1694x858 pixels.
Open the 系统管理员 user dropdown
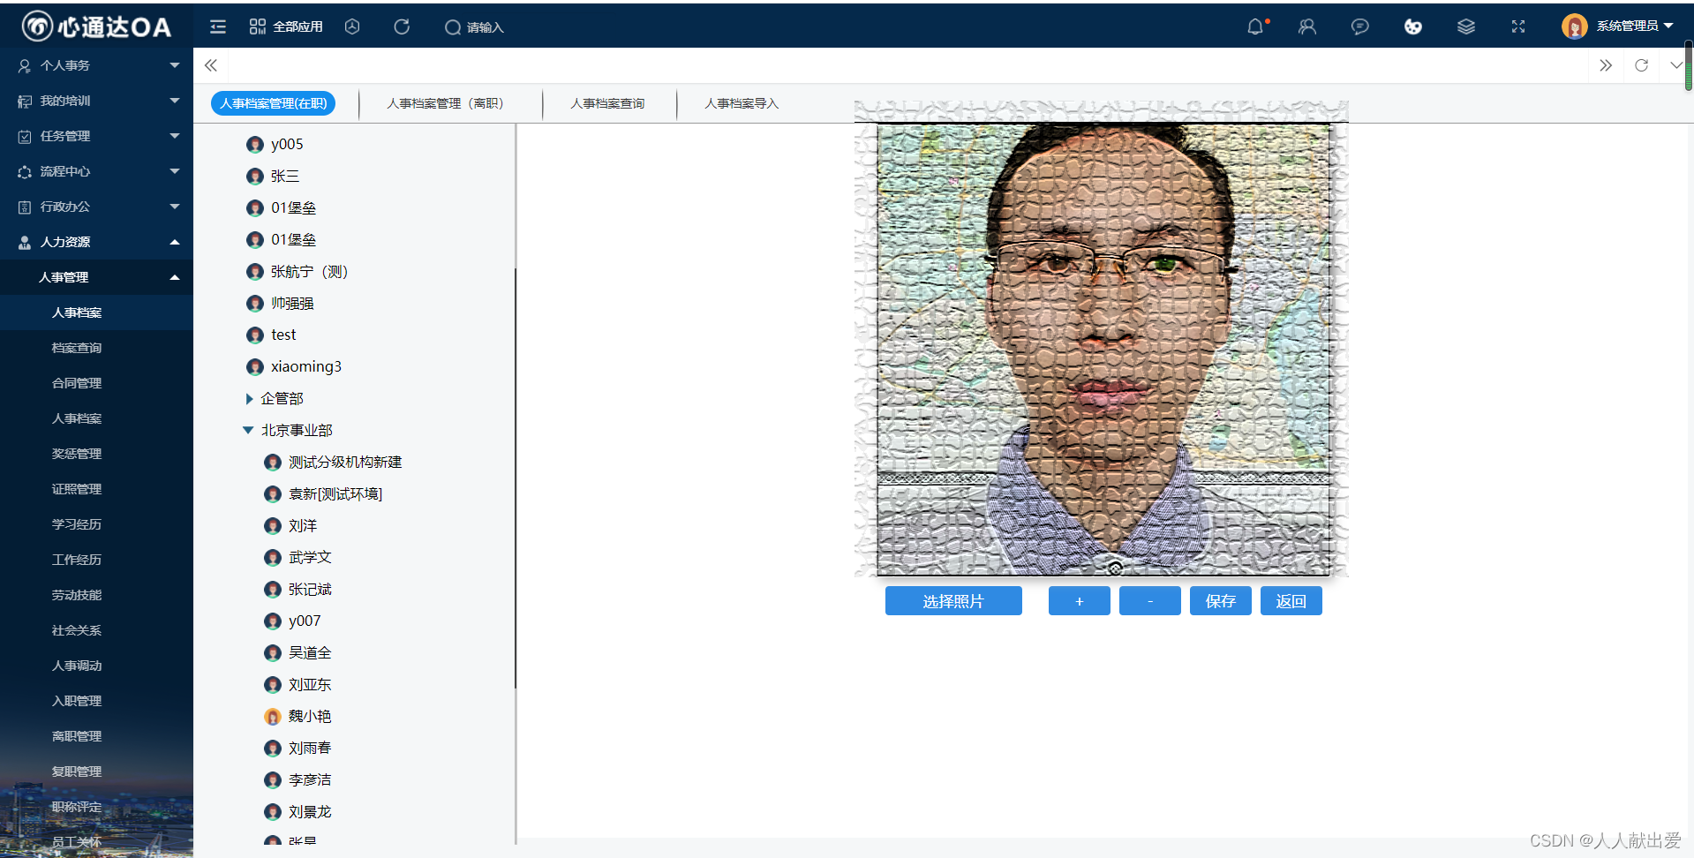click(1634, 26)
